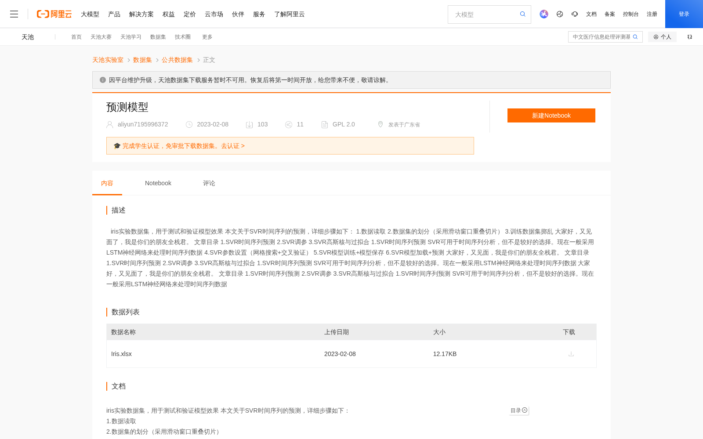
Task: Click the 12.17KB size cell
Action: [445, 354]
